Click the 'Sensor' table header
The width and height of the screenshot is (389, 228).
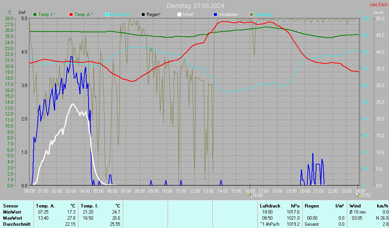tap(11, 206)
